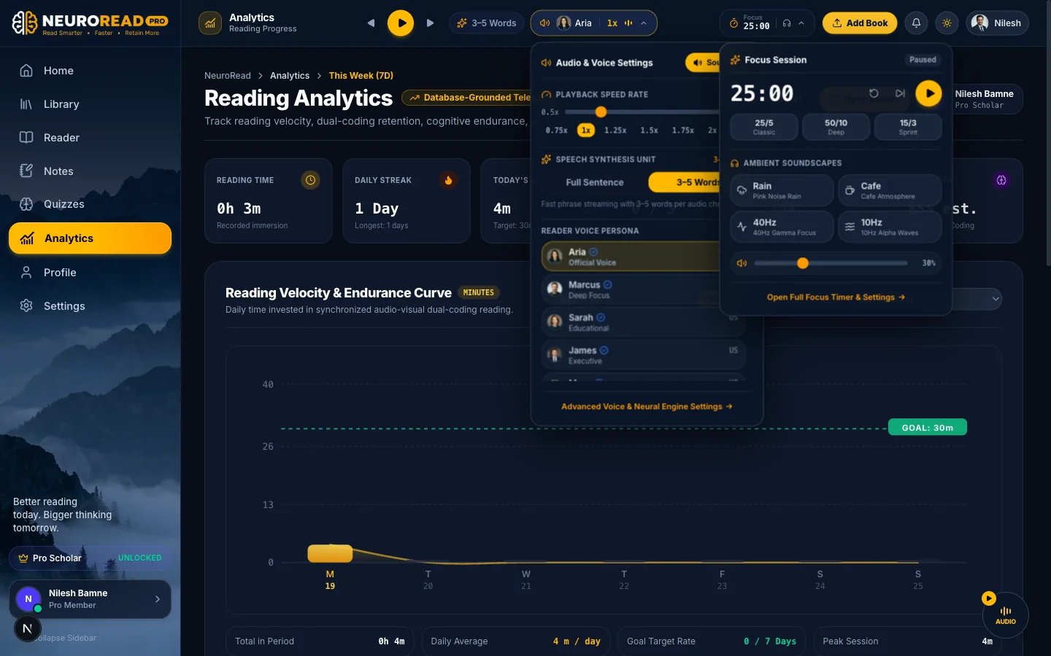Select James Executive voice persona
1051x656 pixels.
click(x=644, y=355)
